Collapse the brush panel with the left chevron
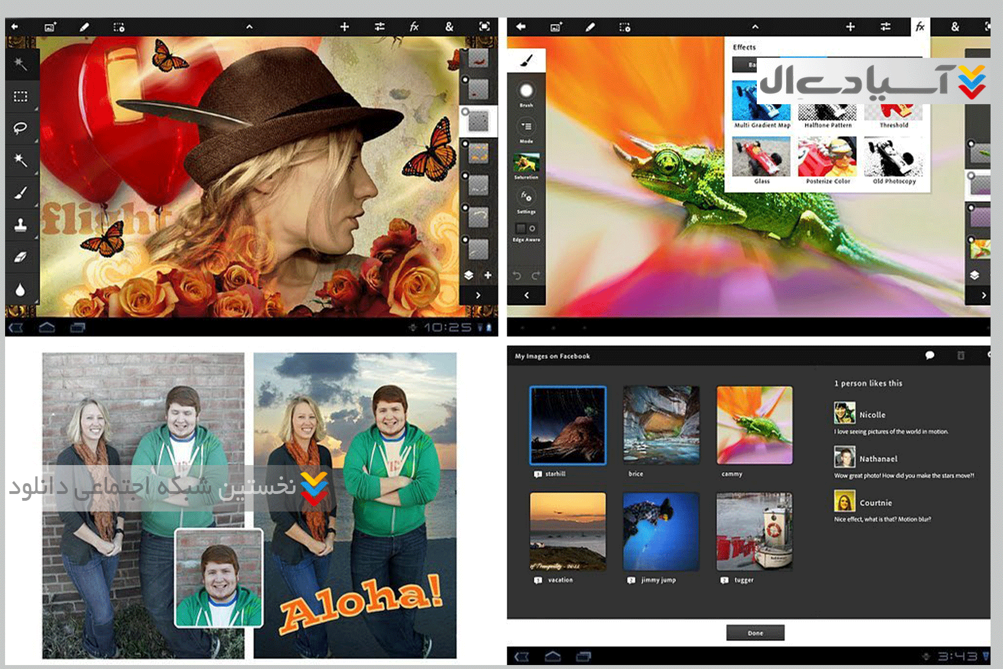1003x669 pixels. (526, 295)
